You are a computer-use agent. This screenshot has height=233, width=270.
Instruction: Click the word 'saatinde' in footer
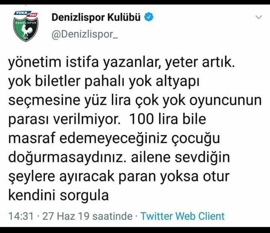pyautogui.click(x=112, y=216)
